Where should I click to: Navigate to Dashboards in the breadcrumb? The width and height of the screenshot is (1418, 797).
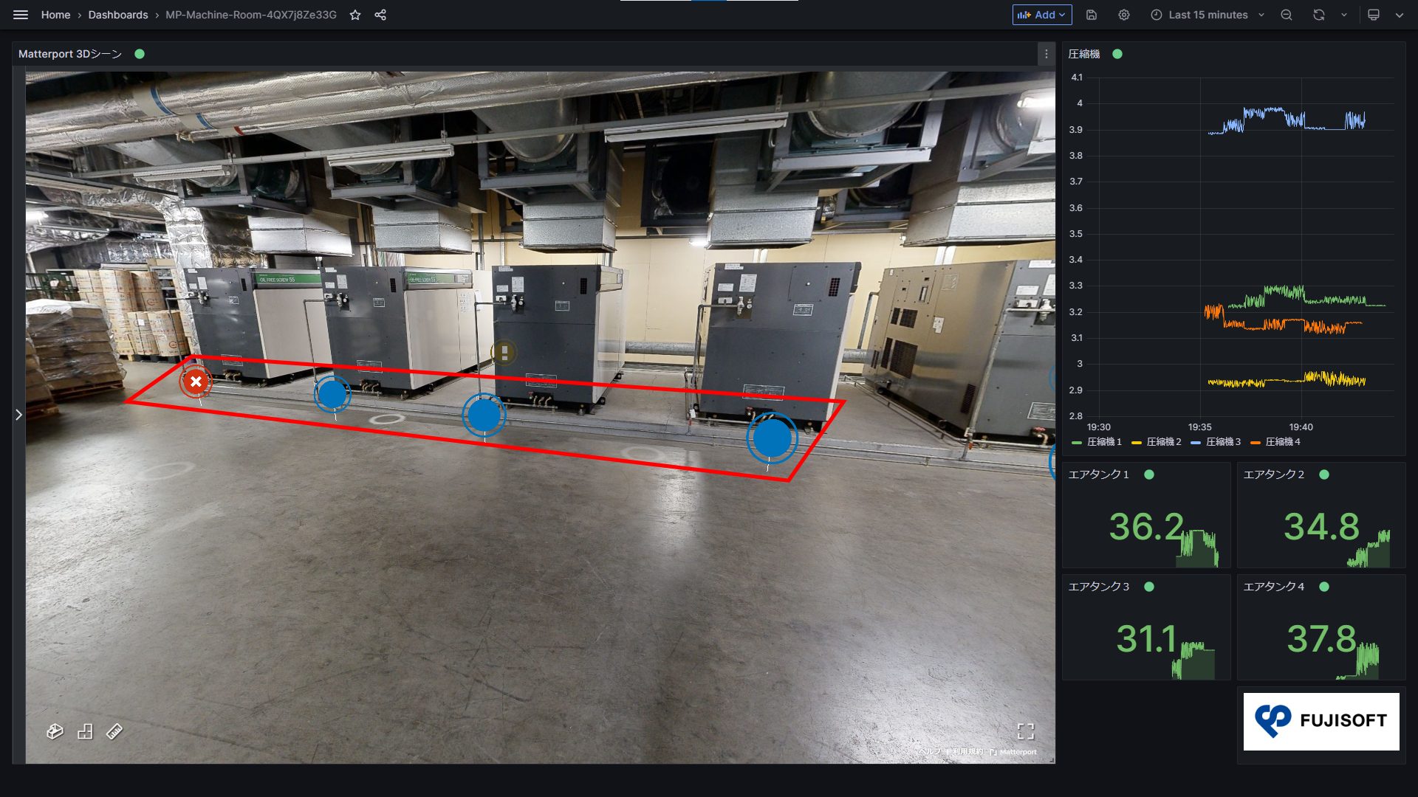coord(118,14)
